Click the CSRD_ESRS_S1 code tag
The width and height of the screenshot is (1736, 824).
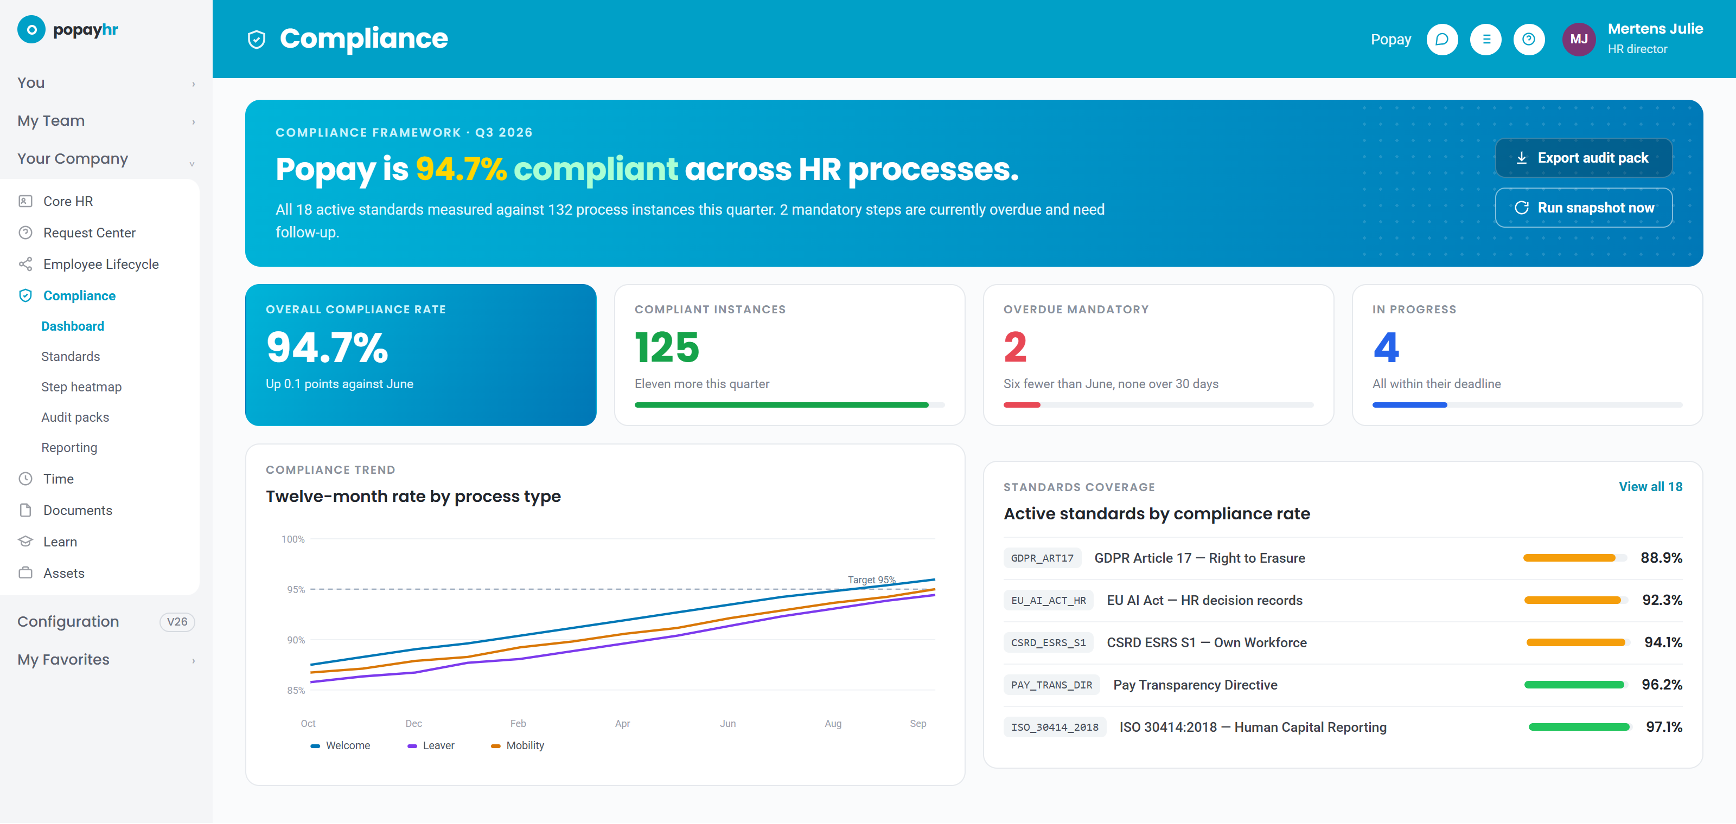pos(1048,642)
